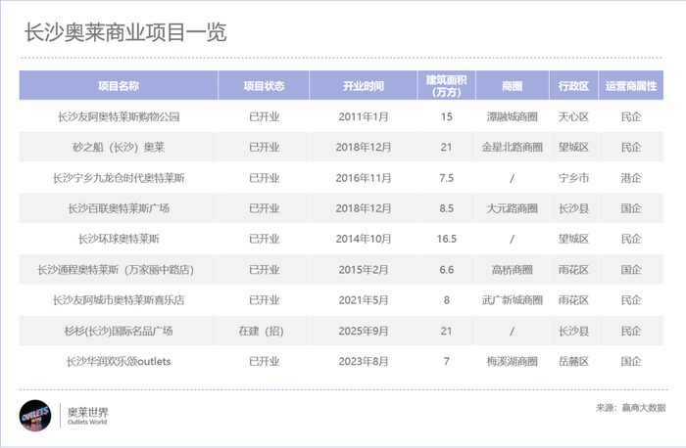Click the 武广新城商圈 cell
This screenshot has width=686, height=448.
tap(512, 300)
